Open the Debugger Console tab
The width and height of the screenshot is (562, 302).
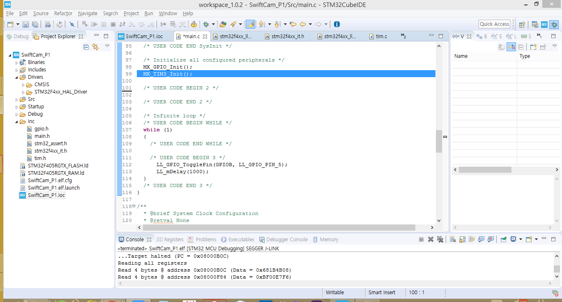283,240
